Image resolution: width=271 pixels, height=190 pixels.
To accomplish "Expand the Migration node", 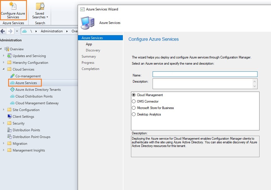I will coord(4,143).
